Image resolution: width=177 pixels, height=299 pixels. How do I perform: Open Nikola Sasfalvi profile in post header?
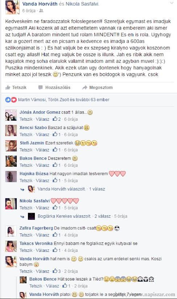[82, 4]
